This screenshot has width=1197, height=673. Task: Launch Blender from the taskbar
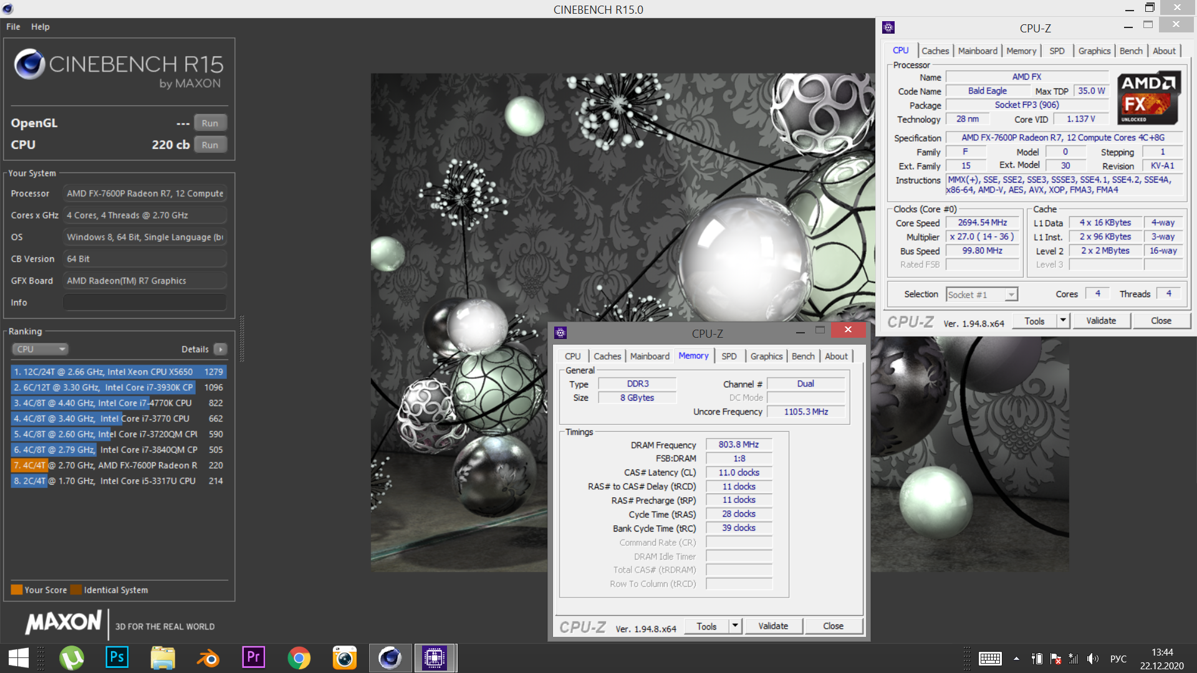[208, 658]
